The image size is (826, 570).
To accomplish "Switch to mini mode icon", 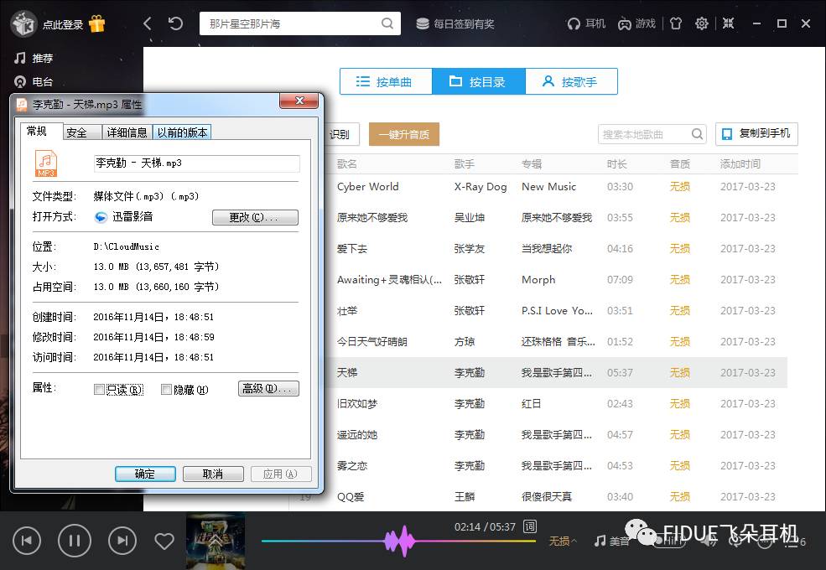I will click(x=728, y=23).
